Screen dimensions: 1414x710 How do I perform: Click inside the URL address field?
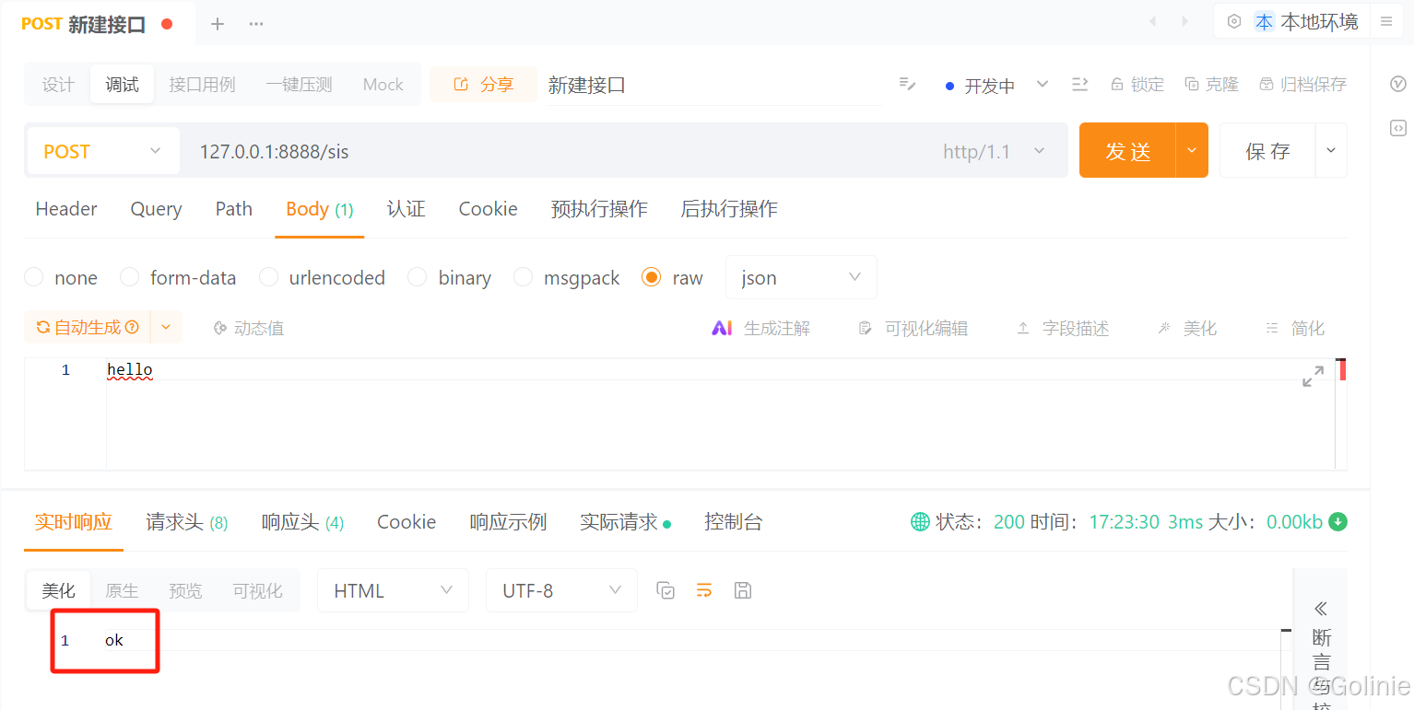click(x=461, y=151)
